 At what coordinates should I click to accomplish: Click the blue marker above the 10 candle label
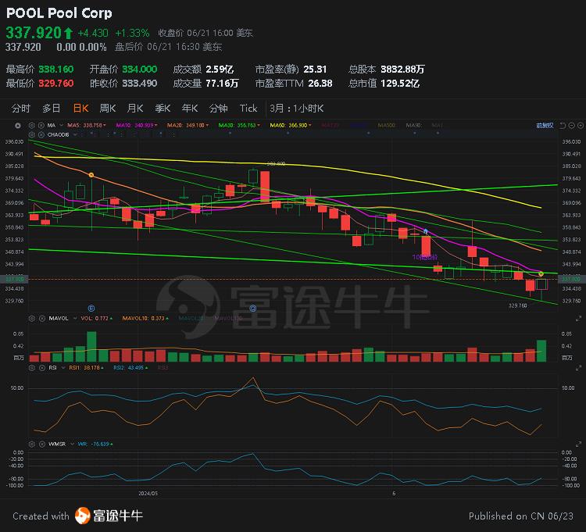click(x=426, y=232)
